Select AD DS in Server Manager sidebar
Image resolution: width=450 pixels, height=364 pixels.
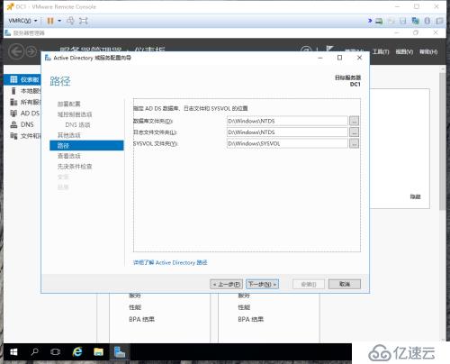click(22, 114)
